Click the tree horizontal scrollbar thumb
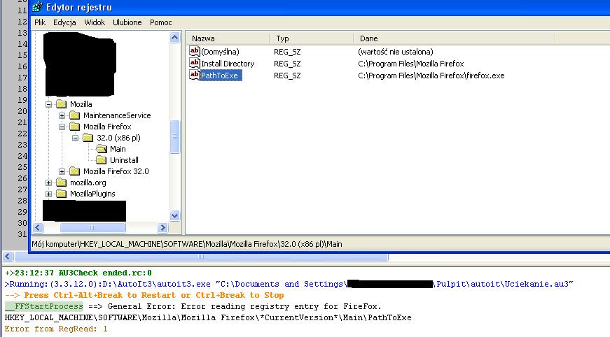 tap(92, 227)
